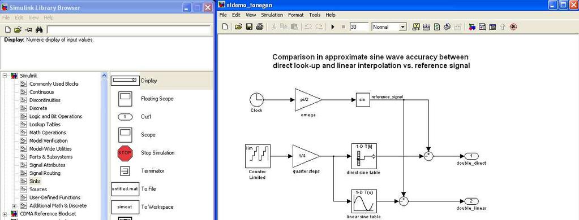Select Sources library in tree

click(38, 189)
